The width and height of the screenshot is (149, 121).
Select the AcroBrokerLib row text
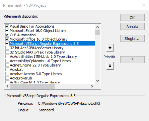[21, 78]
